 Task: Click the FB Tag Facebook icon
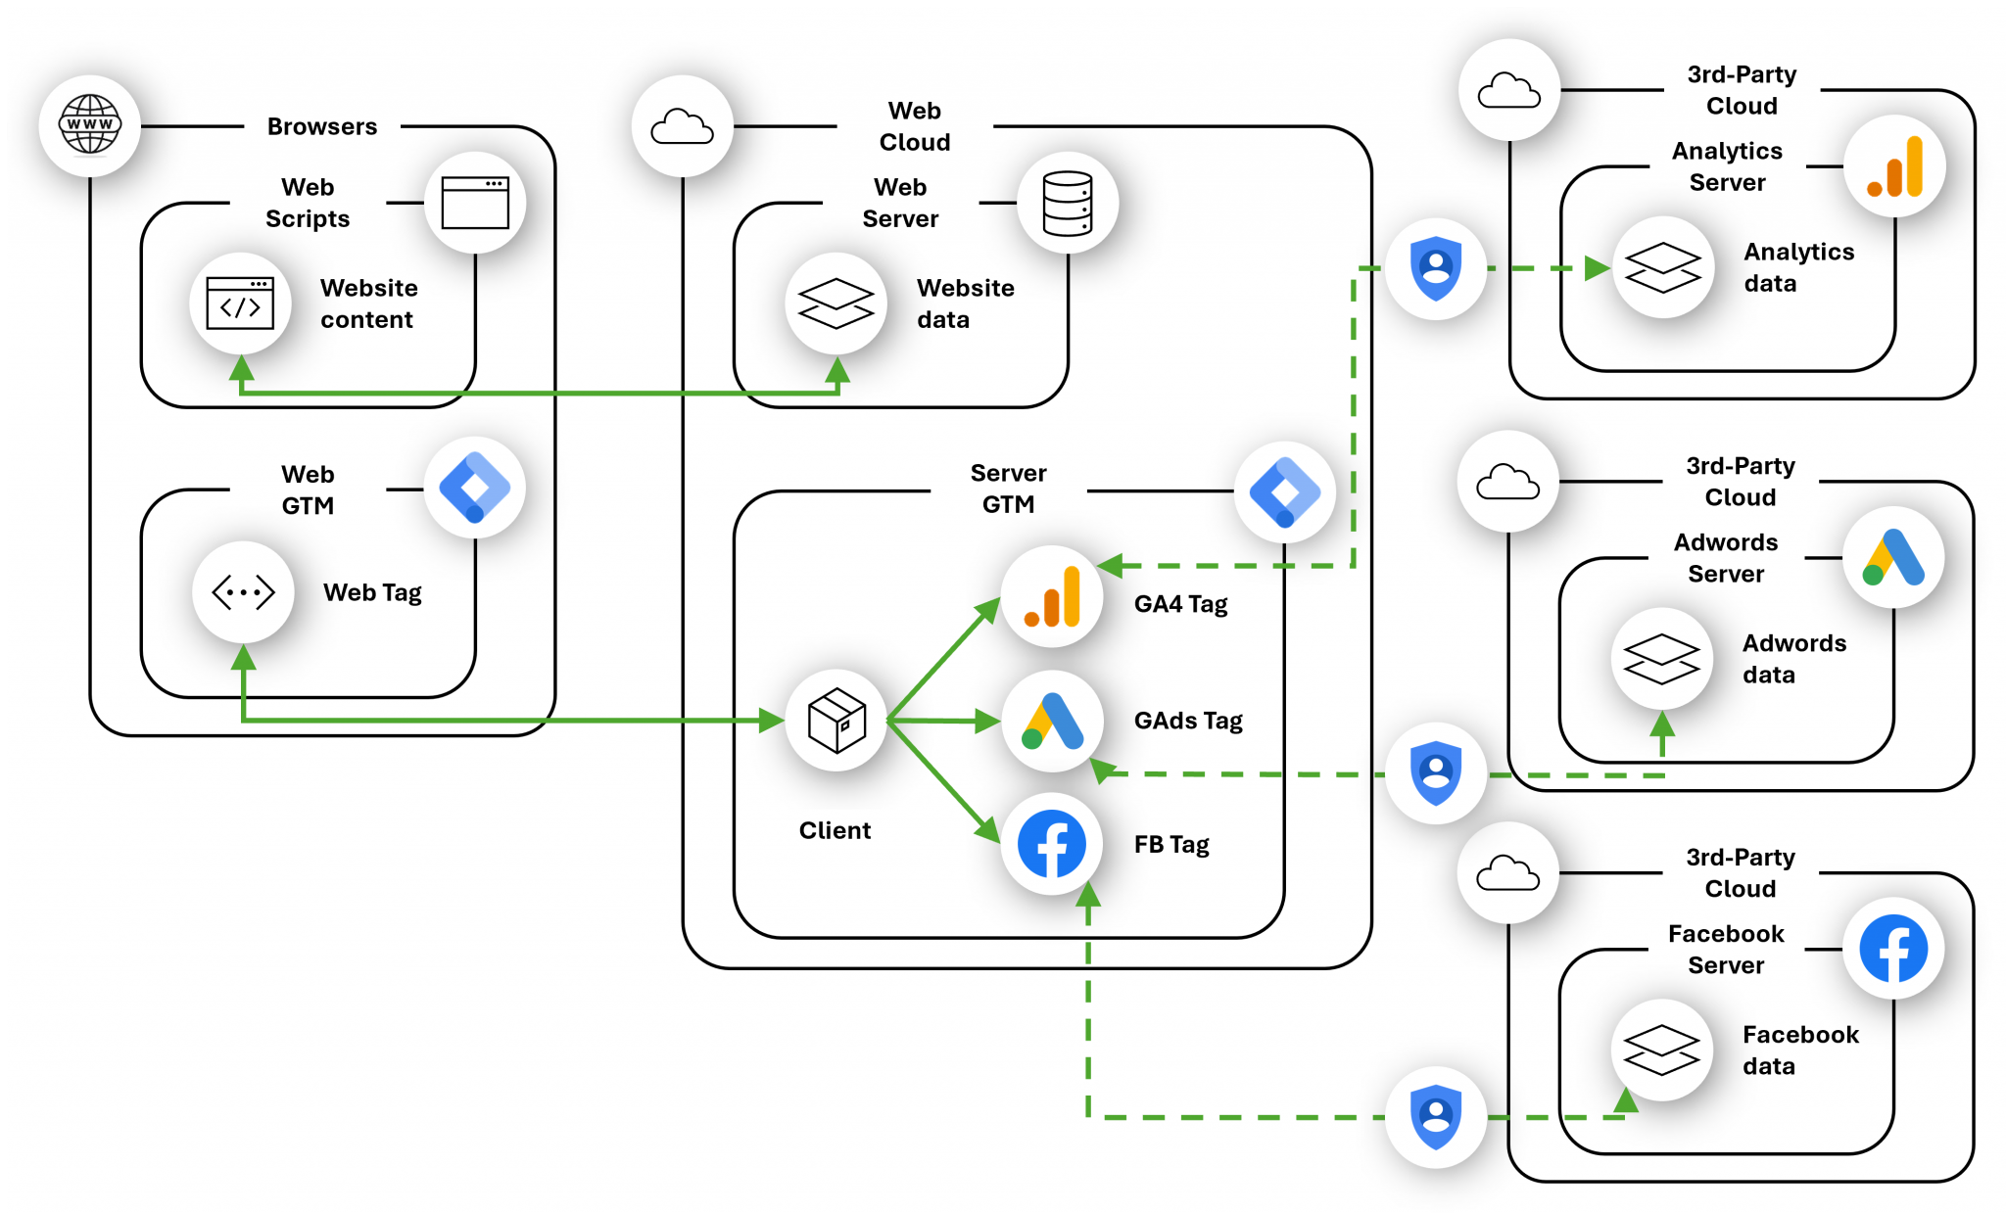pyautogui.click(x=1052, y=844)
